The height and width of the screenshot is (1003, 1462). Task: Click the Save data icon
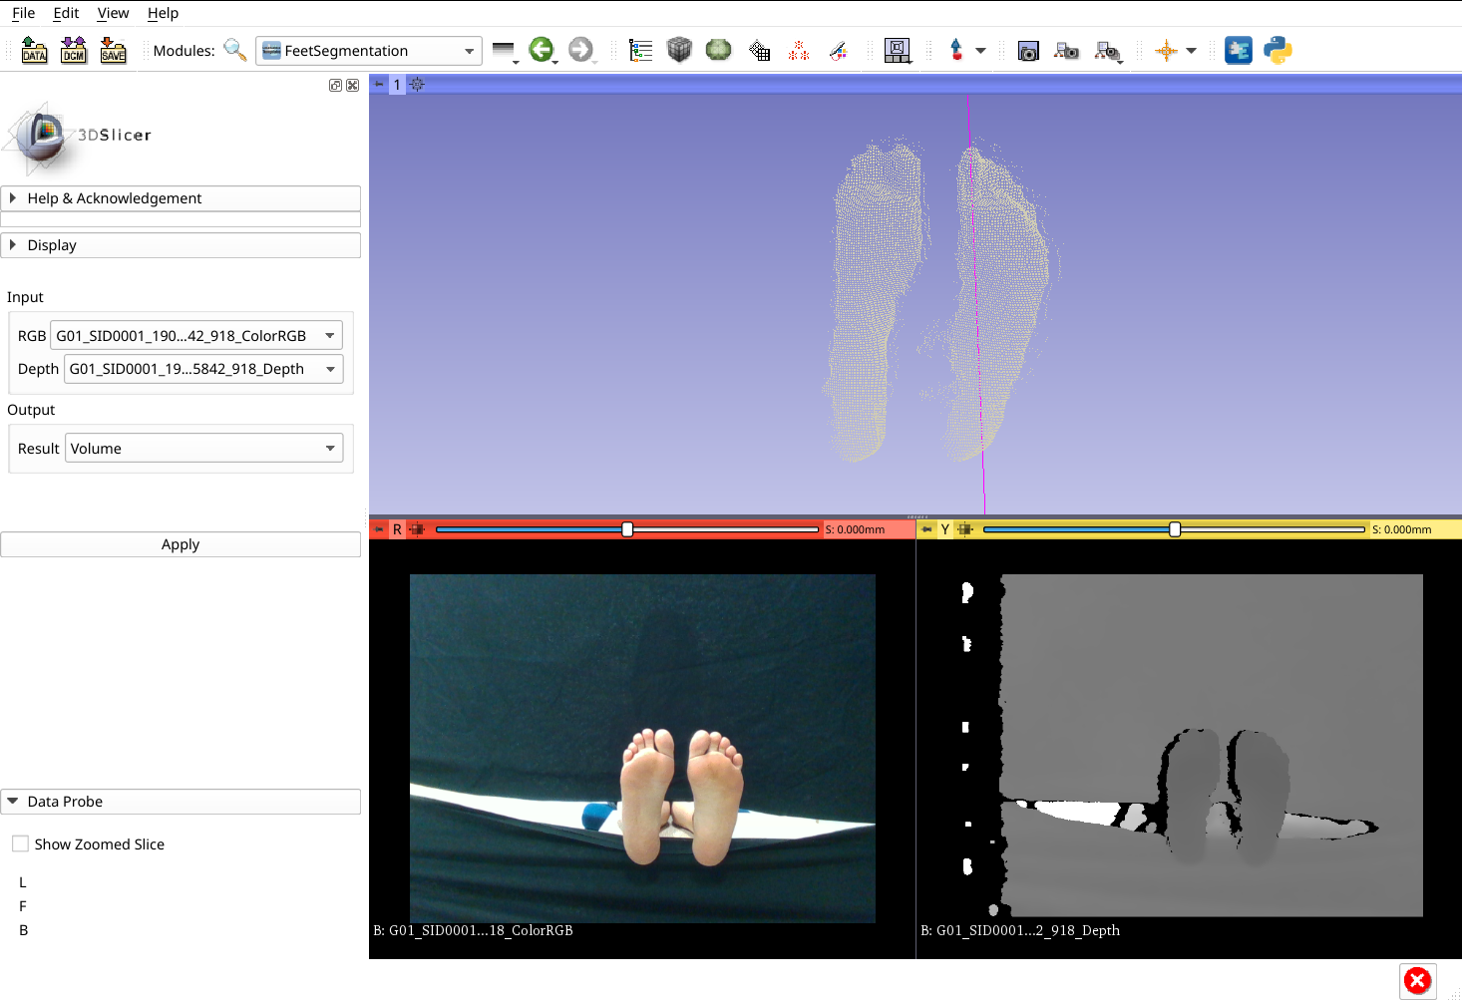114,50
